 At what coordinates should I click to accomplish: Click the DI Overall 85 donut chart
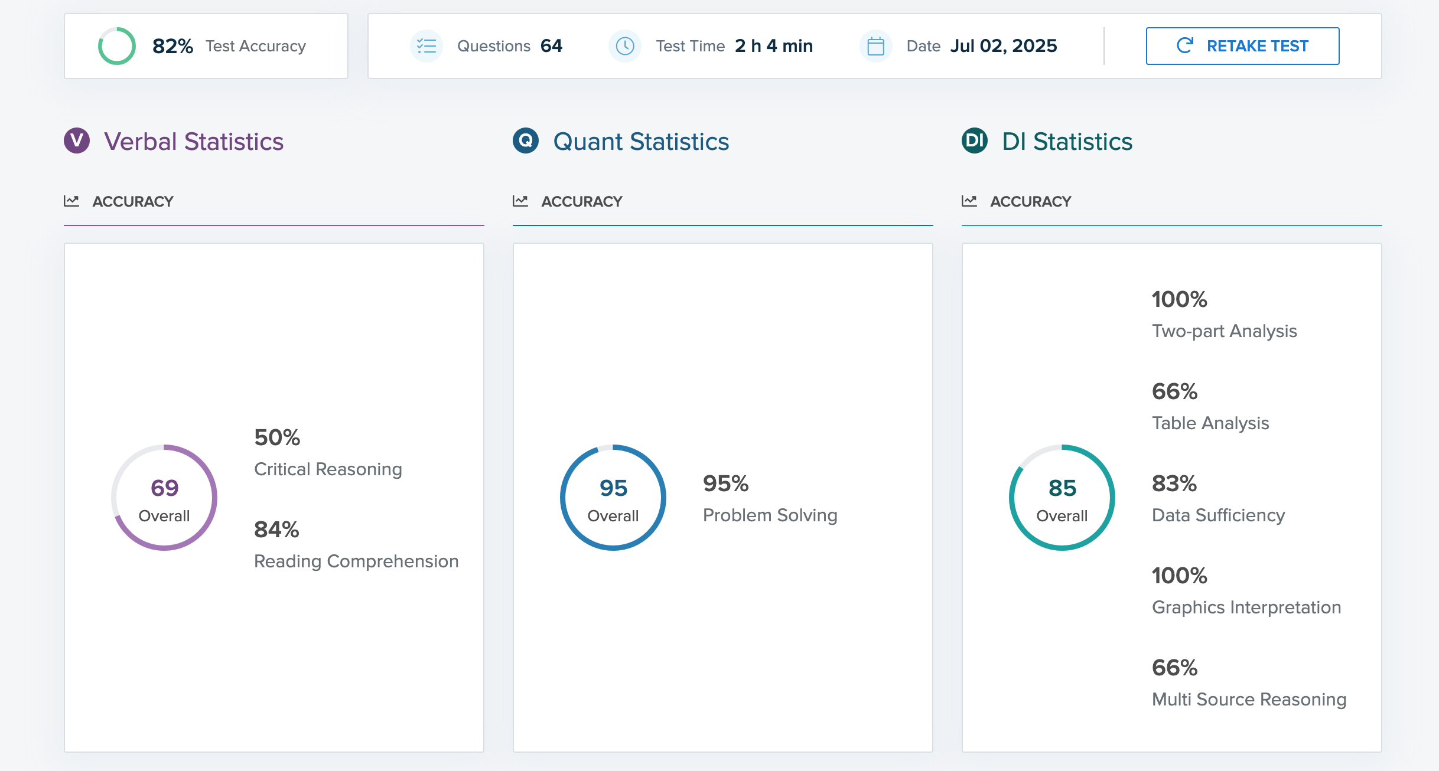(x=1062, y=497)
